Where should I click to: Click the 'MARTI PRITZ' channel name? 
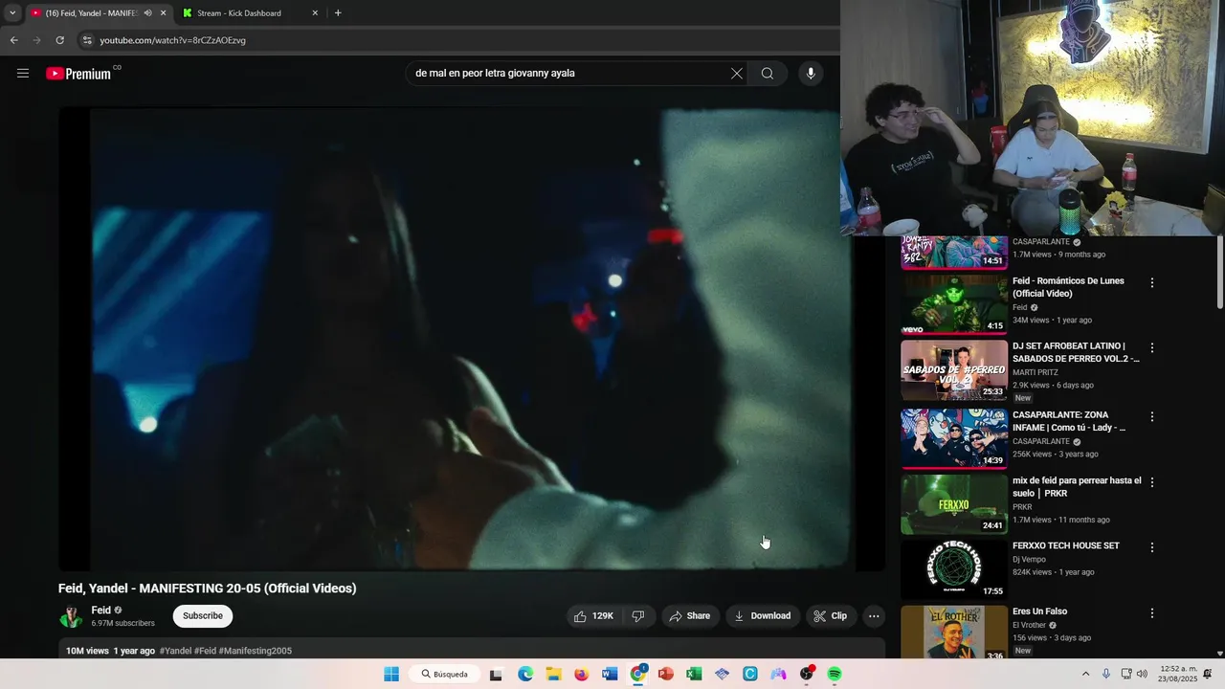click(x=1036, y=372)
